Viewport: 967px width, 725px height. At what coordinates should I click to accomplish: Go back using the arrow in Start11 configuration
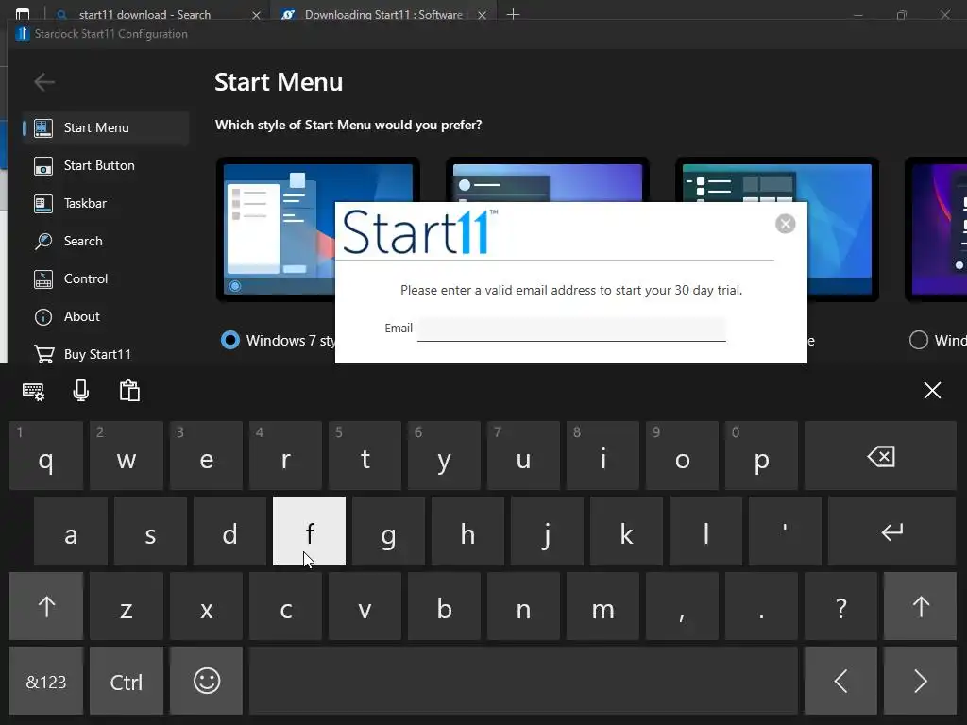point(44,81)
